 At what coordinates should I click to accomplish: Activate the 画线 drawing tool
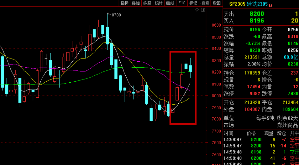point(170,3)
